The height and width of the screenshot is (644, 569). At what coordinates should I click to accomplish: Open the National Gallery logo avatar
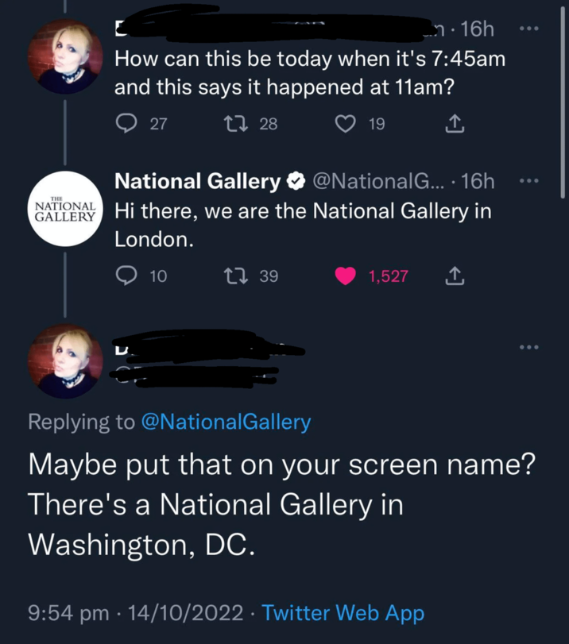click(x=64, y=208)
